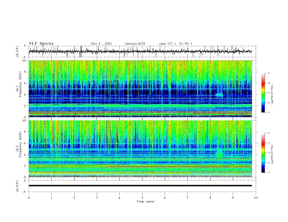The width and height of the screenshot is (288, 222).
Task: Click the "5" tick on the Time axis
Action: coord(142,198)
